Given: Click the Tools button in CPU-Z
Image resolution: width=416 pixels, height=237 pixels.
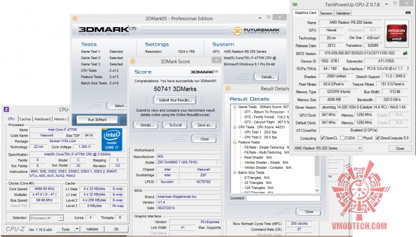Looking at the screenshot, I should (65, 229).
